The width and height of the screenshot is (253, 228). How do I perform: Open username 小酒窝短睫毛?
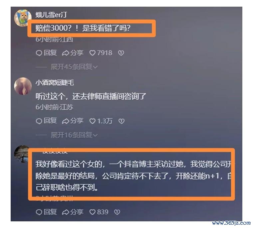click(x=55, y=83)
